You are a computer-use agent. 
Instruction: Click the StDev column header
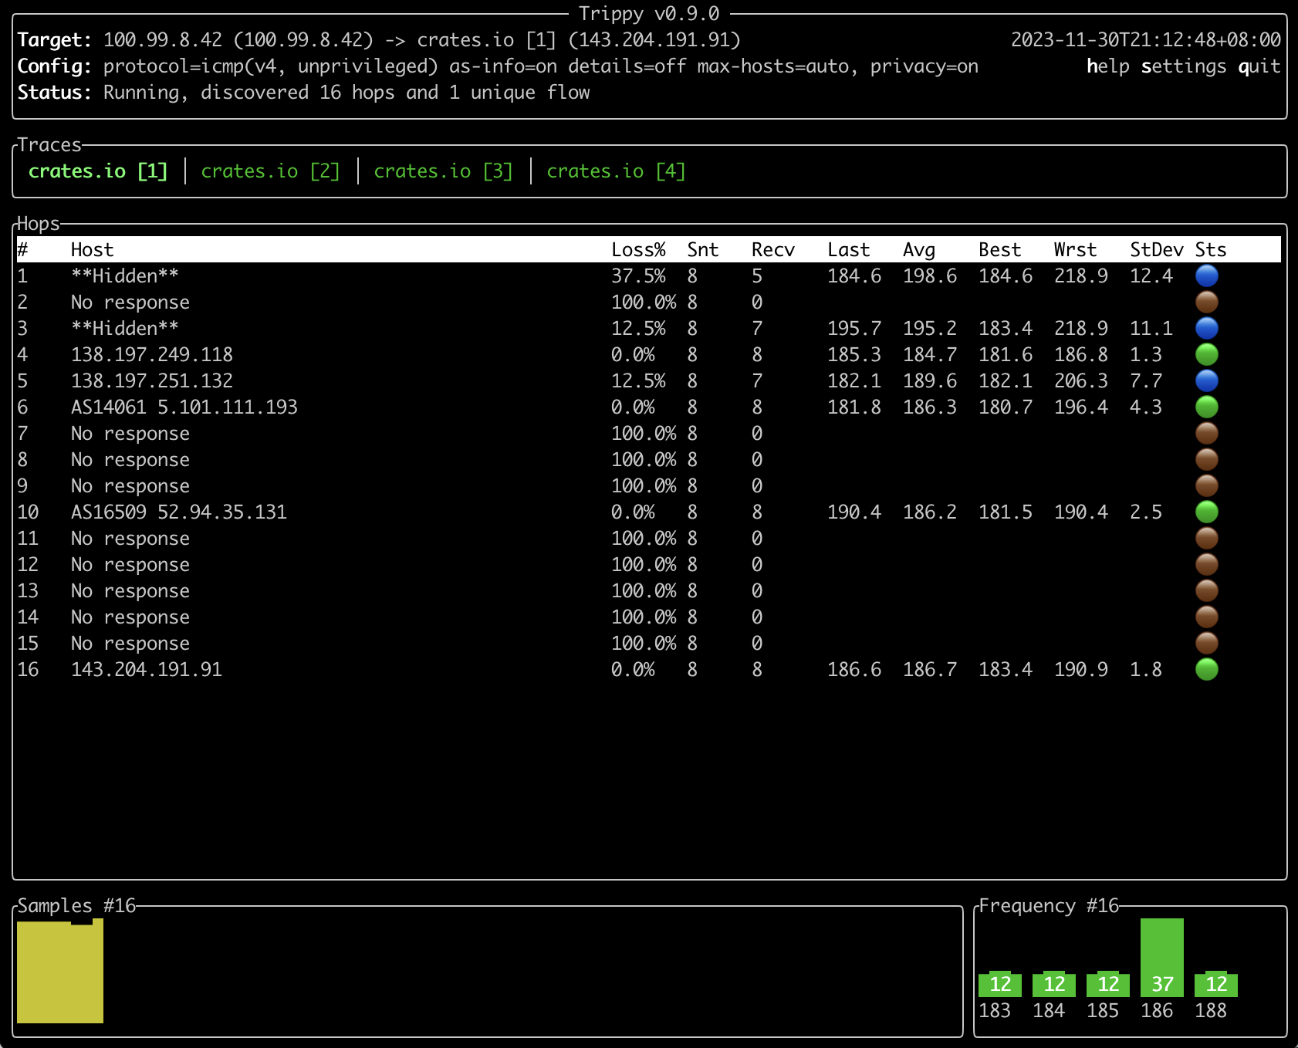pyautogui.click(x=1156, y=250)
